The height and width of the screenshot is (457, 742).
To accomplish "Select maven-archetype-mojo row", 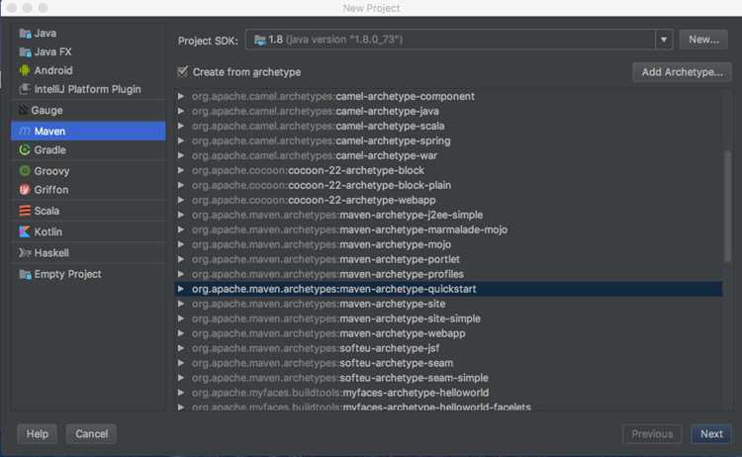I will (x=448, y=244).
